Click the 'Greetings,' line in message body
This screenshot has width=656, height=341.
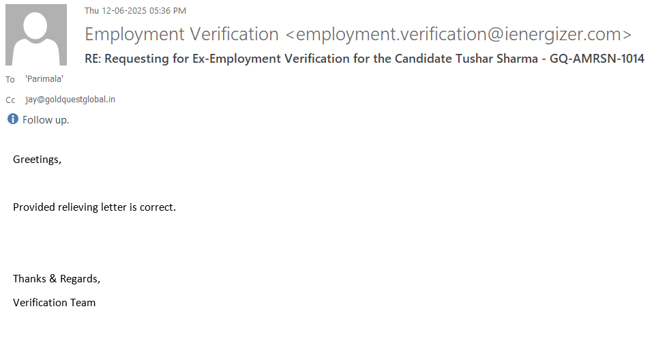click(x=37, y=160)
